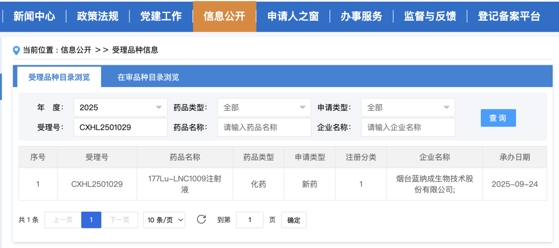Expand the 申请类型 dropdown
The image size is (559, 248).
pyautogui.click(x=408, y=108)
